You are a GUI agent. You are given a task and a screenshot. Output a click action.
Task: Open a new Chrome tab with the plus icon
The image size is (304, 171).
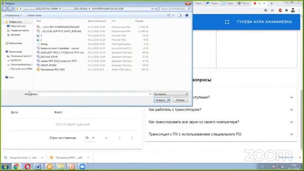point(272,3)
